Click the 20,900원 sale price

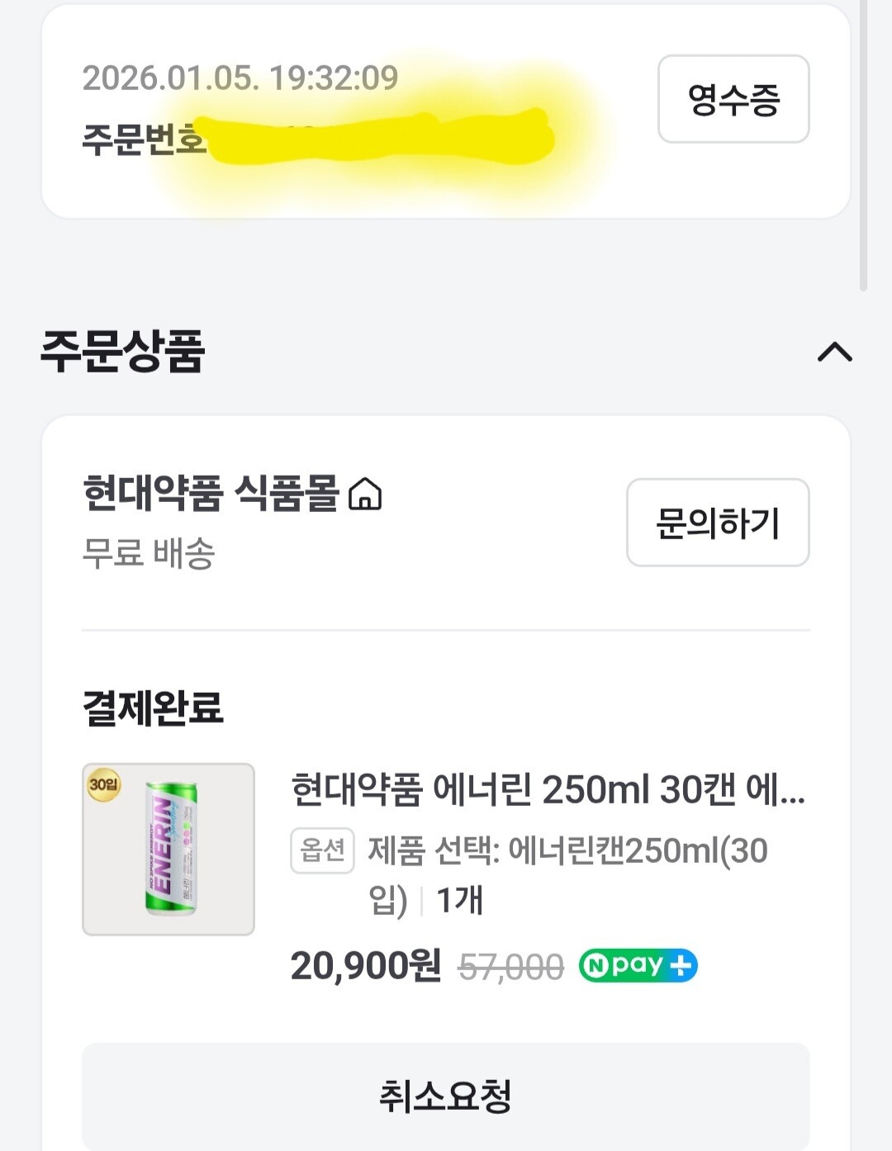pos(366,965)
